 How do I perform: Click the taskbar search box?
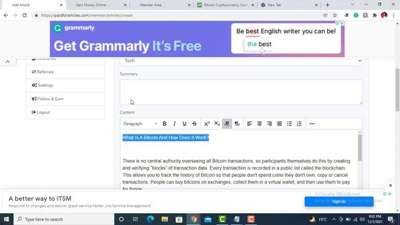[64, 219]
